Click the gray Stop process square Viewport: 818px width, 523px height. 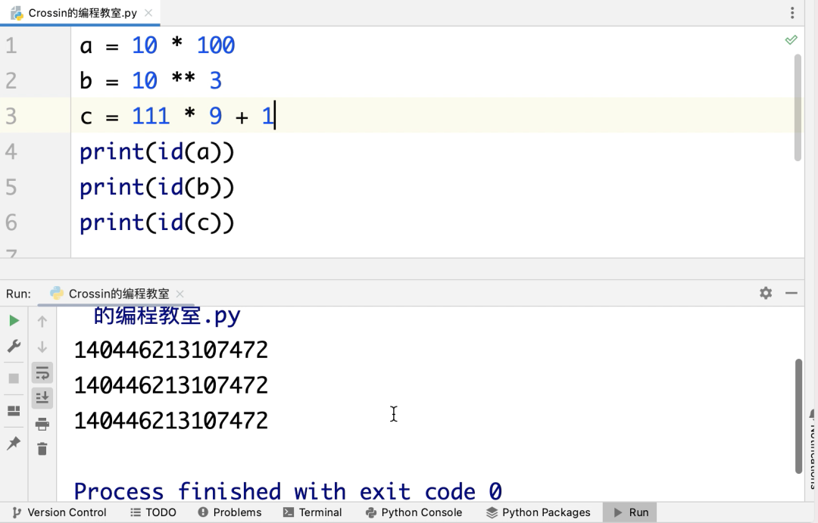[x=14, y=378]
